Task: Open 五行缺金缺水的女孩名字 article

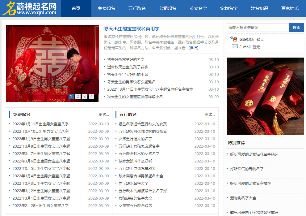Action: [x=139, y=154]
